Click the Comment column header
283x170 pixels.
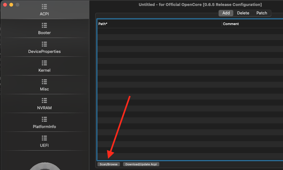(x=252, y=24)
